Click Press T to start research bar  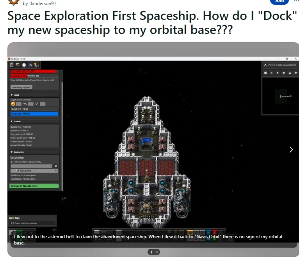[281, 65]
